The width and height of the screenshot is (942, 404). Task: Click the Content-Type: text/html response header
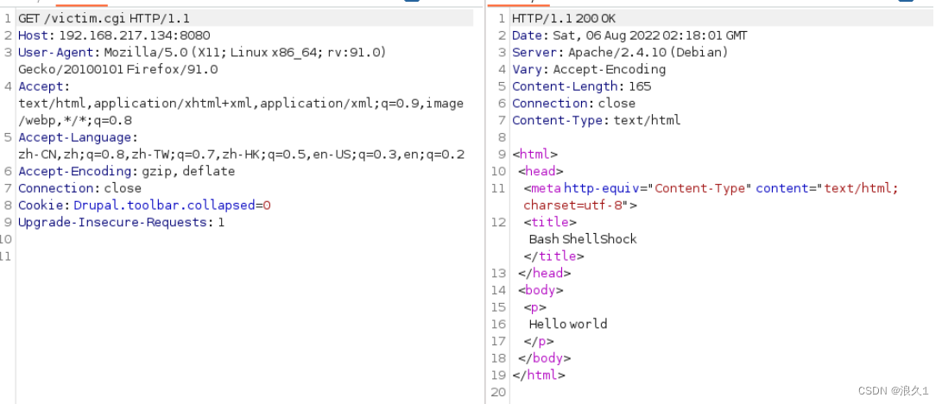click(x=596, y=120)
